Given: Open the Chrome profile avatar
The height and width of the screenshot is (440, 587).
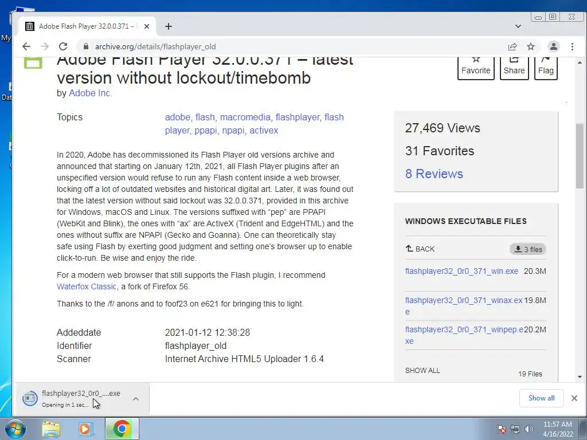Looking at the screenshot, I should tap(553, 46).
